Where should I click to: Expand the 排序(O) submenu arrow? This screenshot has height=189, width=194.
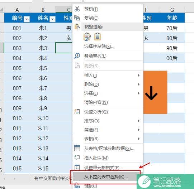pyautogui.click(x=139, y=121)
